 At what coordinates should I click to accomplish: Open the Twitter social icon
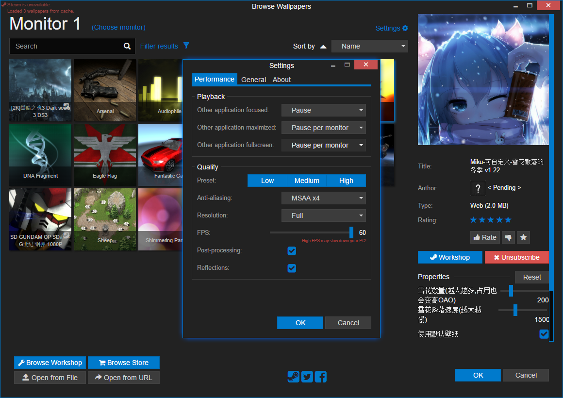click(307, 377)
